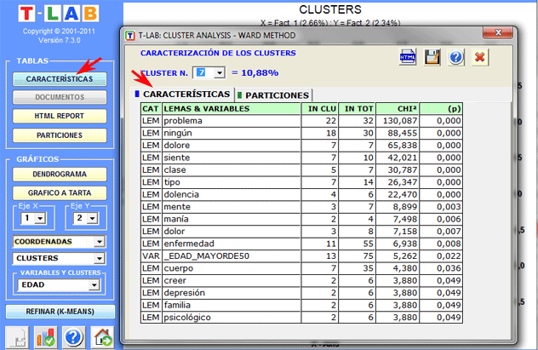Click the T-LAB logo

[59, 14]
